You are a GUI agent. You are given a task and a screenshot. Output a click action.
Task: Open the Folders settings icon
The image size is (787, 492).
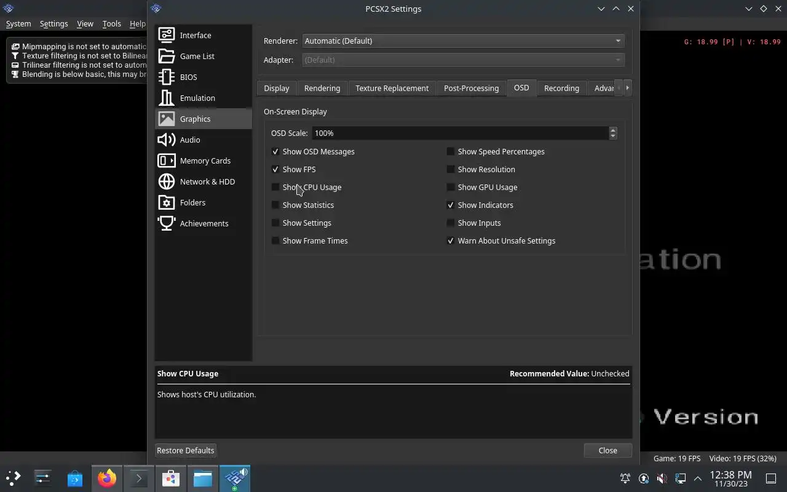[167, 202]
